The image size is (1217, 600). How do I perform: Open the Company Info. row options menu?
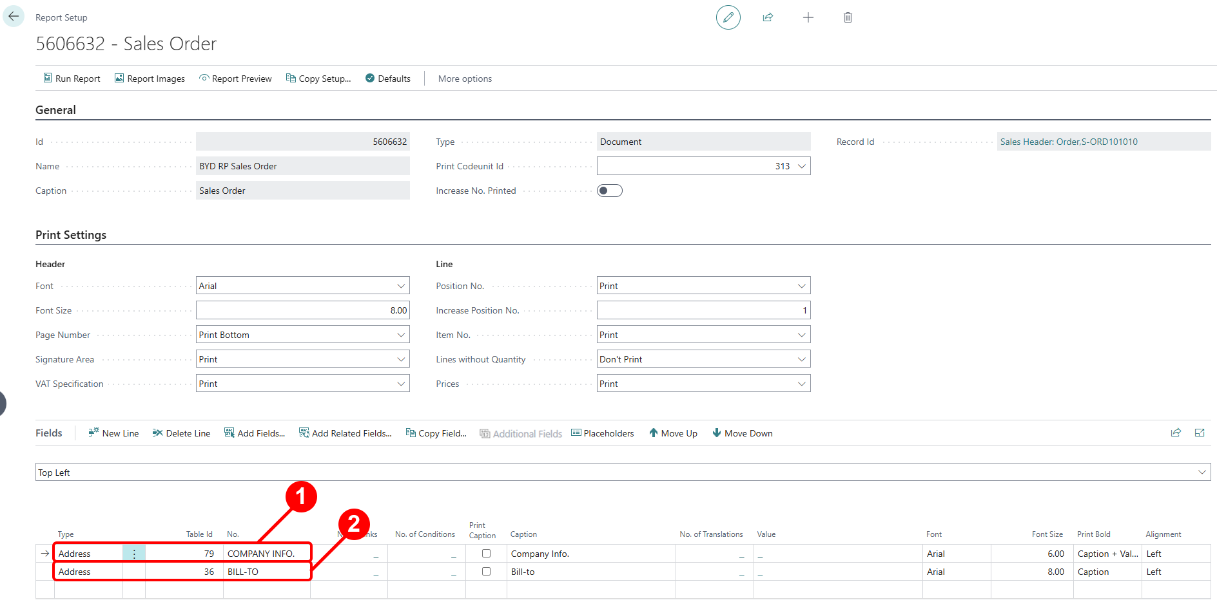[x=134, y=554]
